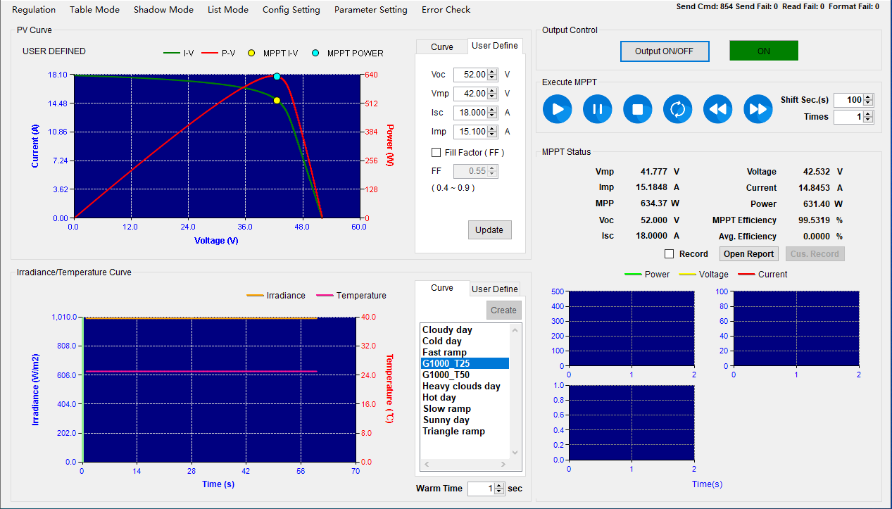892x509 pixels.
Task: Select Heavy clouds day from the list
Action: 461,386
